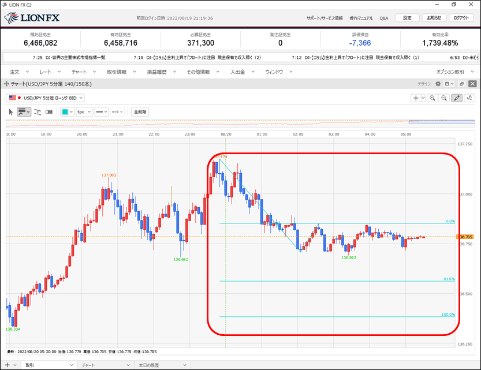
Task: Click the 7:25 DJ news headline
Action: (69, 57)
